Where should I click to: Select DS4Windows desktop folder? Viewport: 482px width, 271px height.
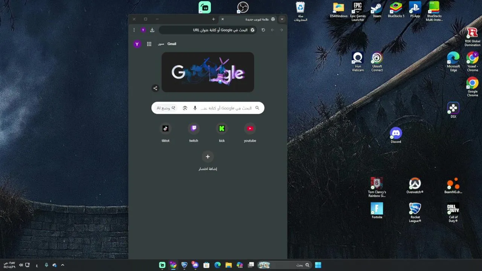click(339, 10)
